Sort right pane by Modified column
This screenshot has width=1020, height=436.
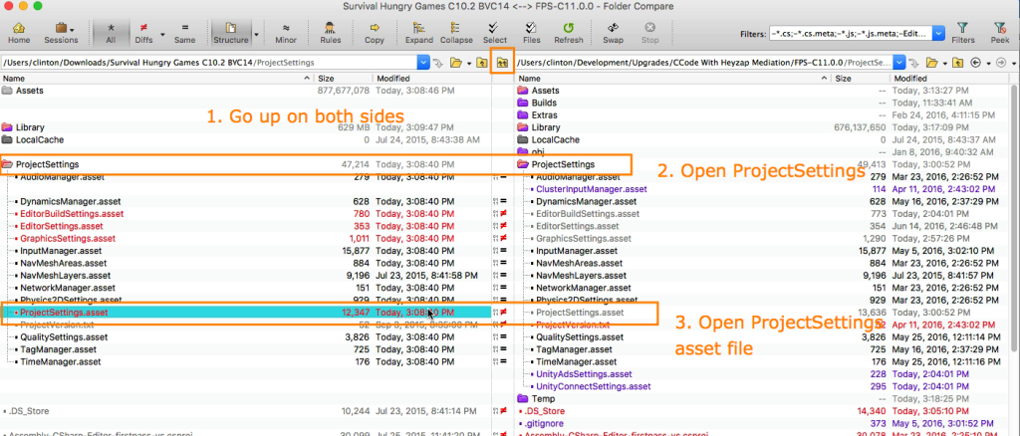(949, 78)
